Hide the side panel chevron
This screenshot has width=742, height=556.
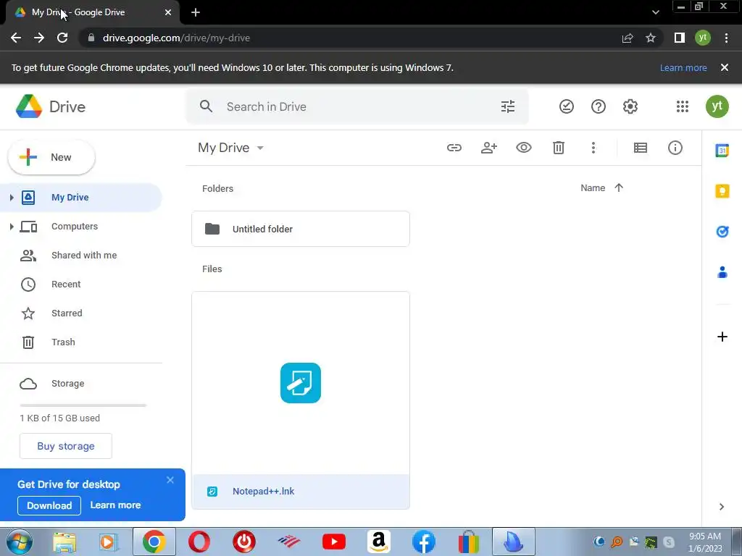(721, 507)
